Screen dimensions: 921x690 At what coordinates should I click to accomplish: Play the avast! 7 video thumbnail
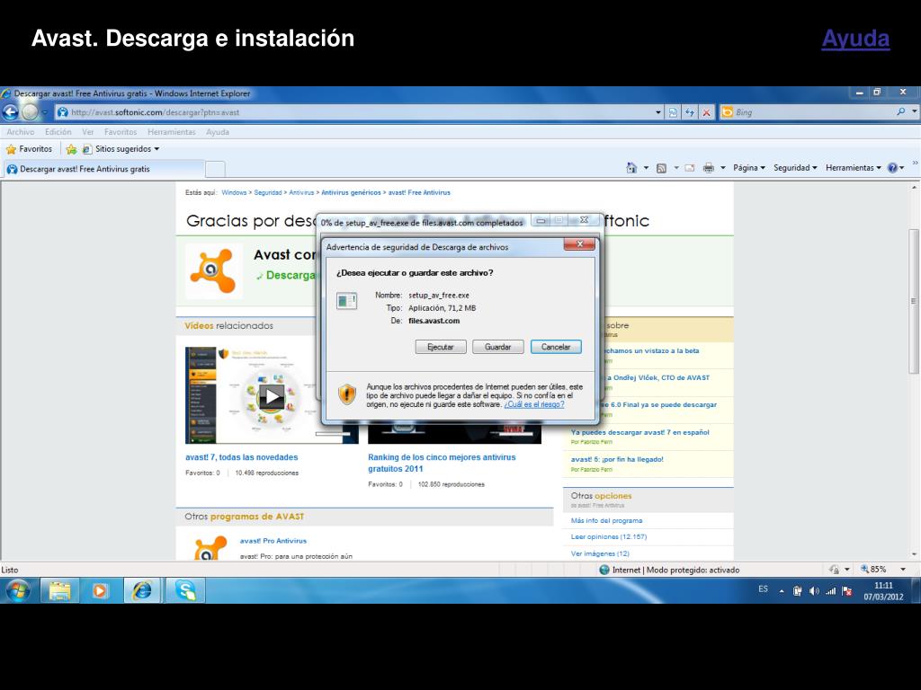tap(272, 396)
